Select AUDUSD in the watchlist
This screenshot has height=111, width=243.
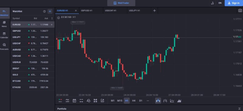[33, 50]
